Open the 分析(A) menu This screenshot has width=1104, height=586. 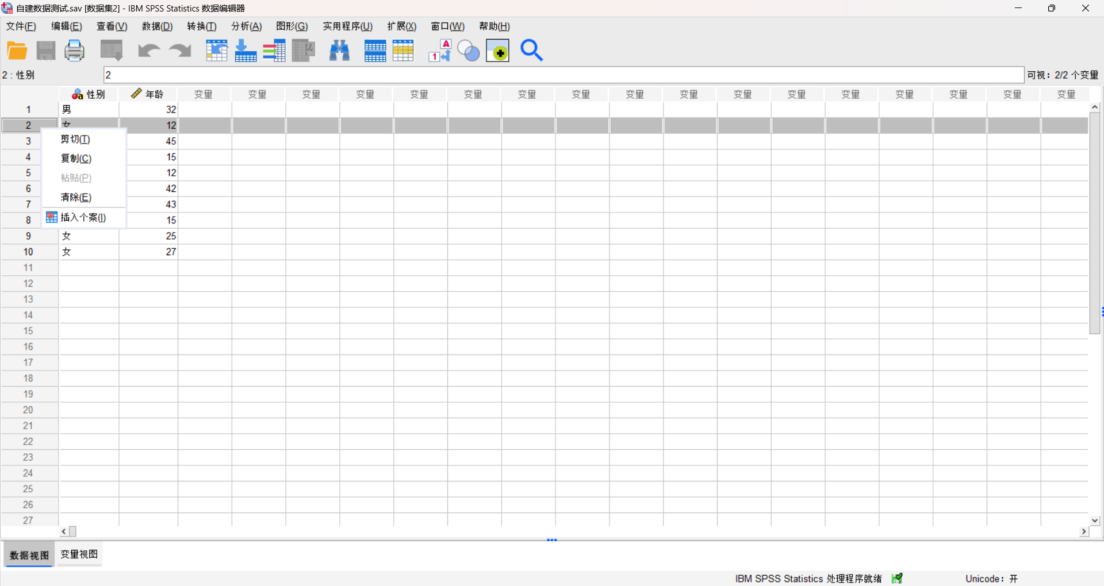247,26
